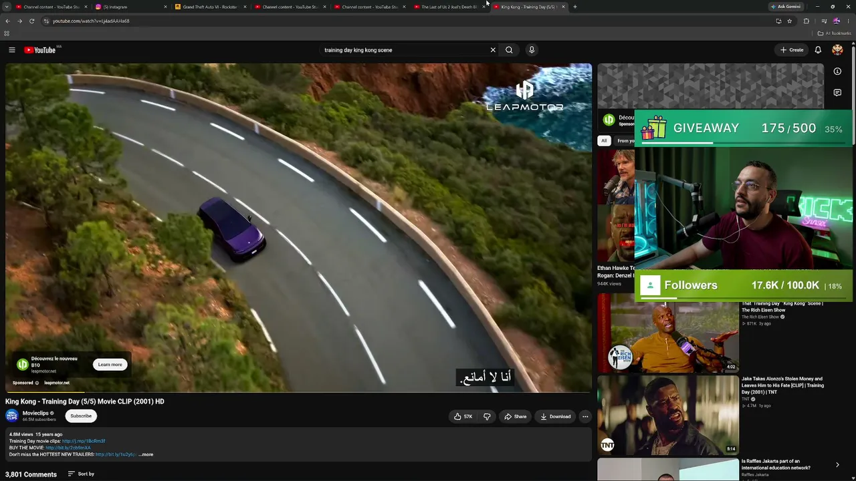Click the video title King Kong - Training Day

(85, 402)
